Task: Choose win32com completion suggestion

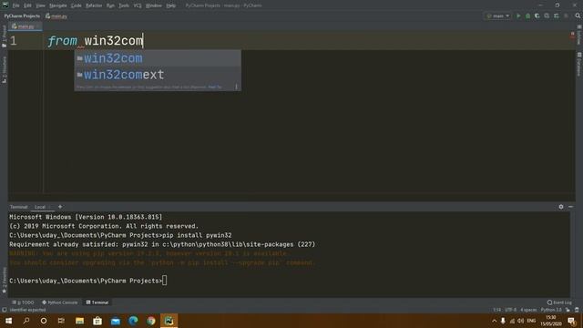Action: click(158, 58)
